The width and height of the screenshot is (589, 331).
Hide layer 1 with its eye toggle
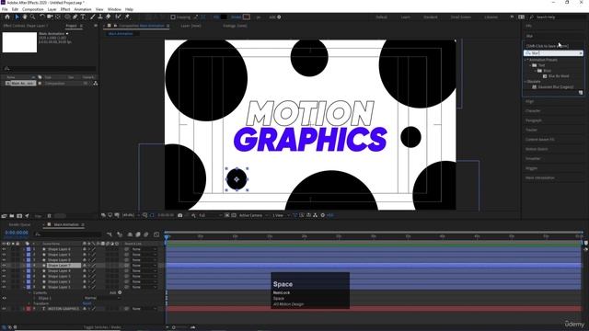tap(4, 249)
